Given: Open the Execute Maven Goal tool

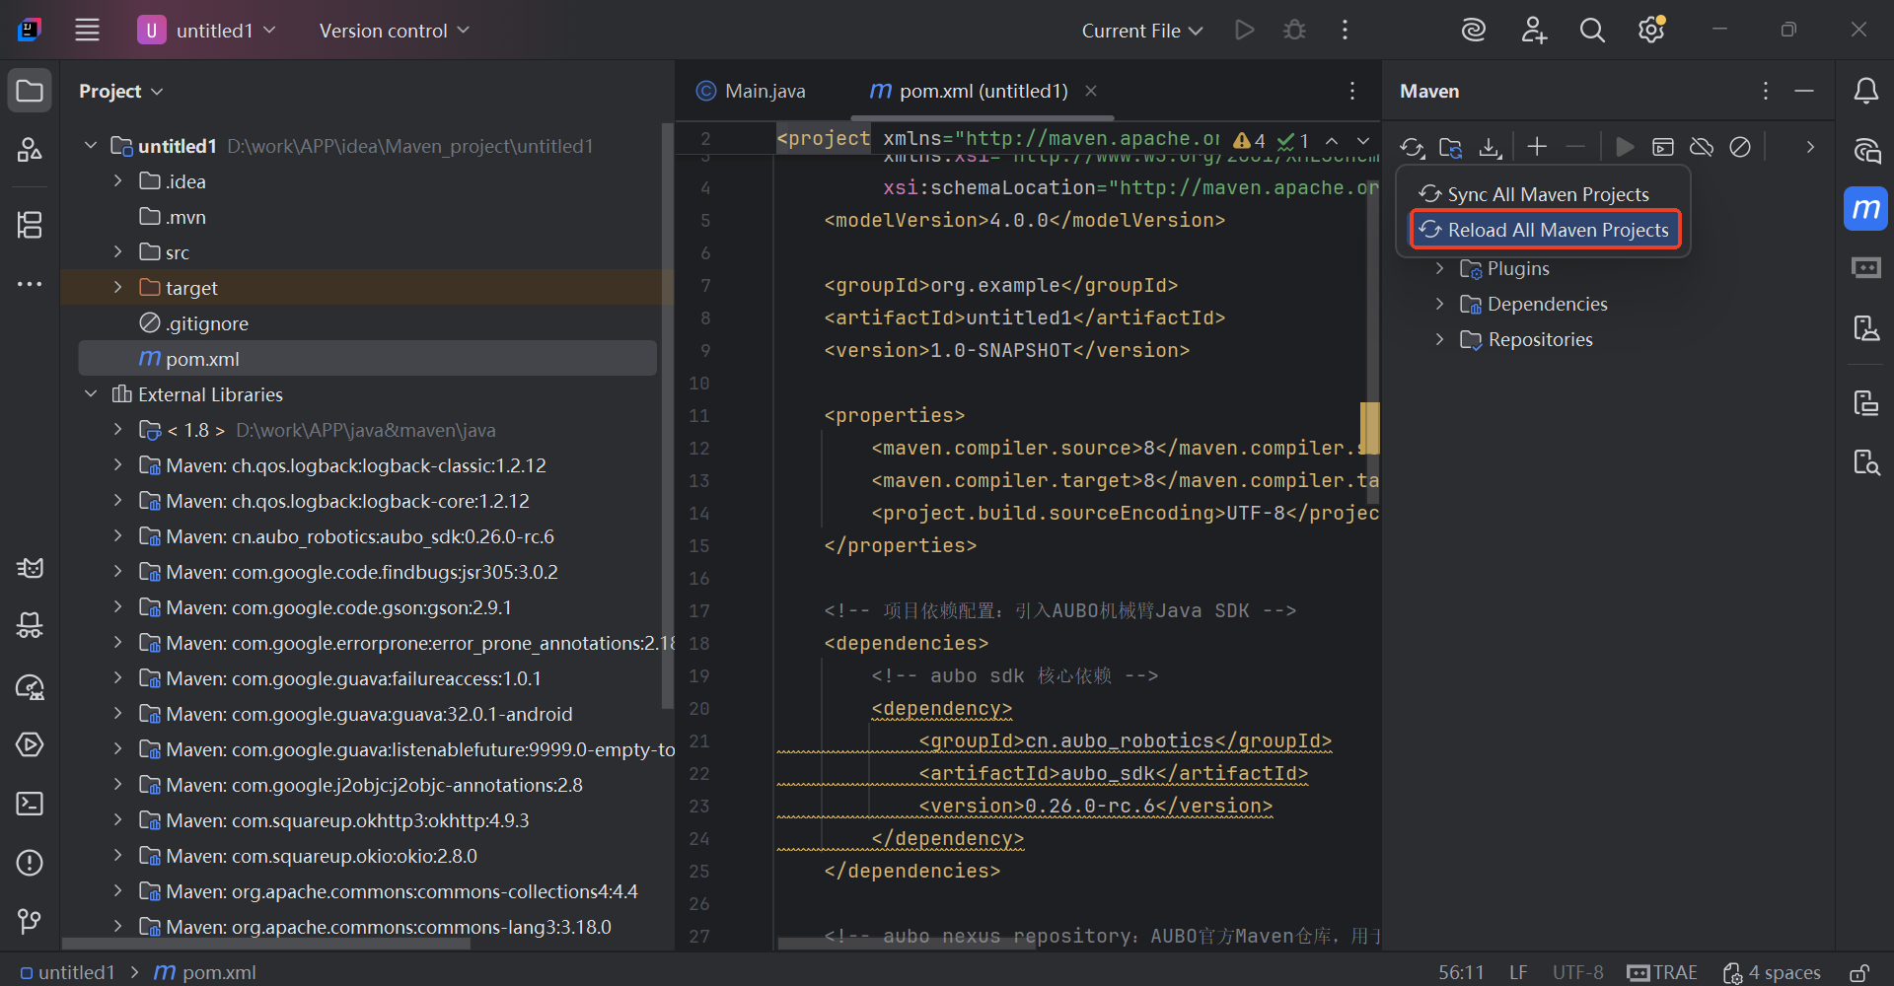Looking at the screenshot, I should 1663,147.
